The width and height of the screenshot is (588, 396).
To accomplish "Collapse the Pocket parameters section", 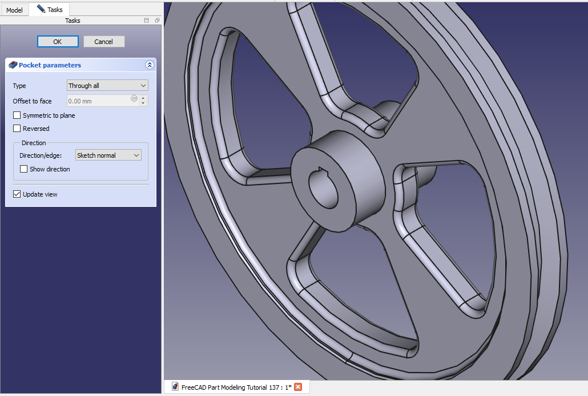I will pyautogui.click(x=150, y=65).
